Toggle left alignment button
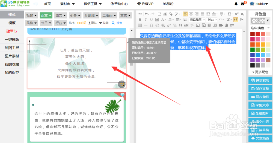Screen dimensions: 273x143 (x=185, y=14)
